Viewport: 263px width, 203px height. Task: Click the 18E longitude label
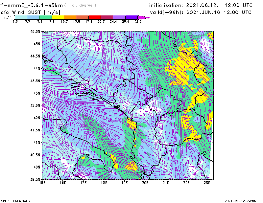point(104,183)
